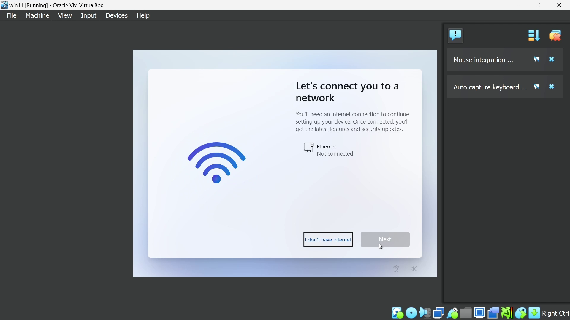Click the hard disk activity status icon
This screenshot has width=570, height=320.
pos(398,313)
